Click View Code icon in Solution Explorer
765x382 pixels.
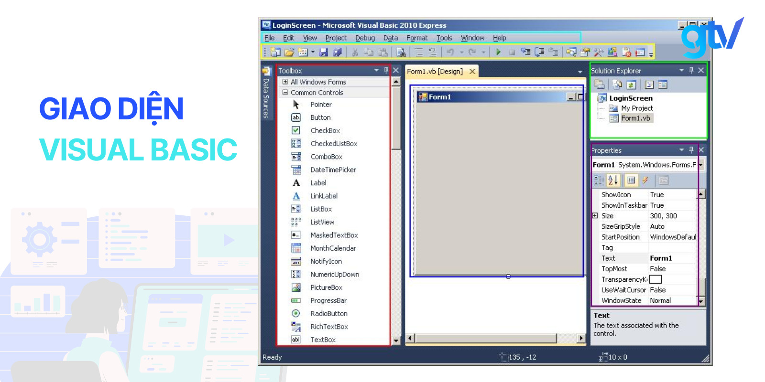649,85
